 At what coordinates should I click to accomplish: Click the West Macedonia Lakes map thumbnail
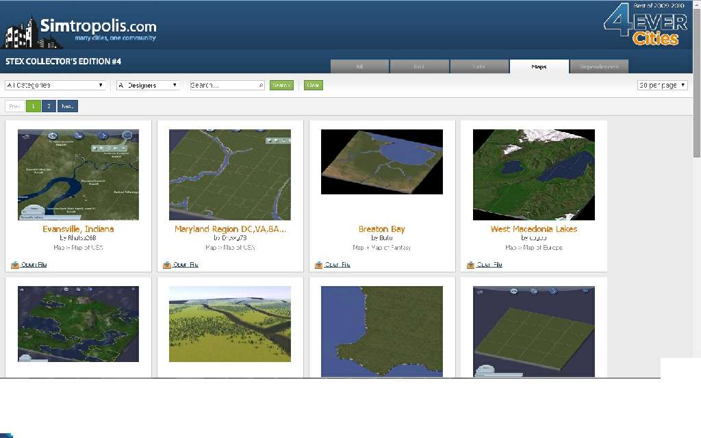534,175
